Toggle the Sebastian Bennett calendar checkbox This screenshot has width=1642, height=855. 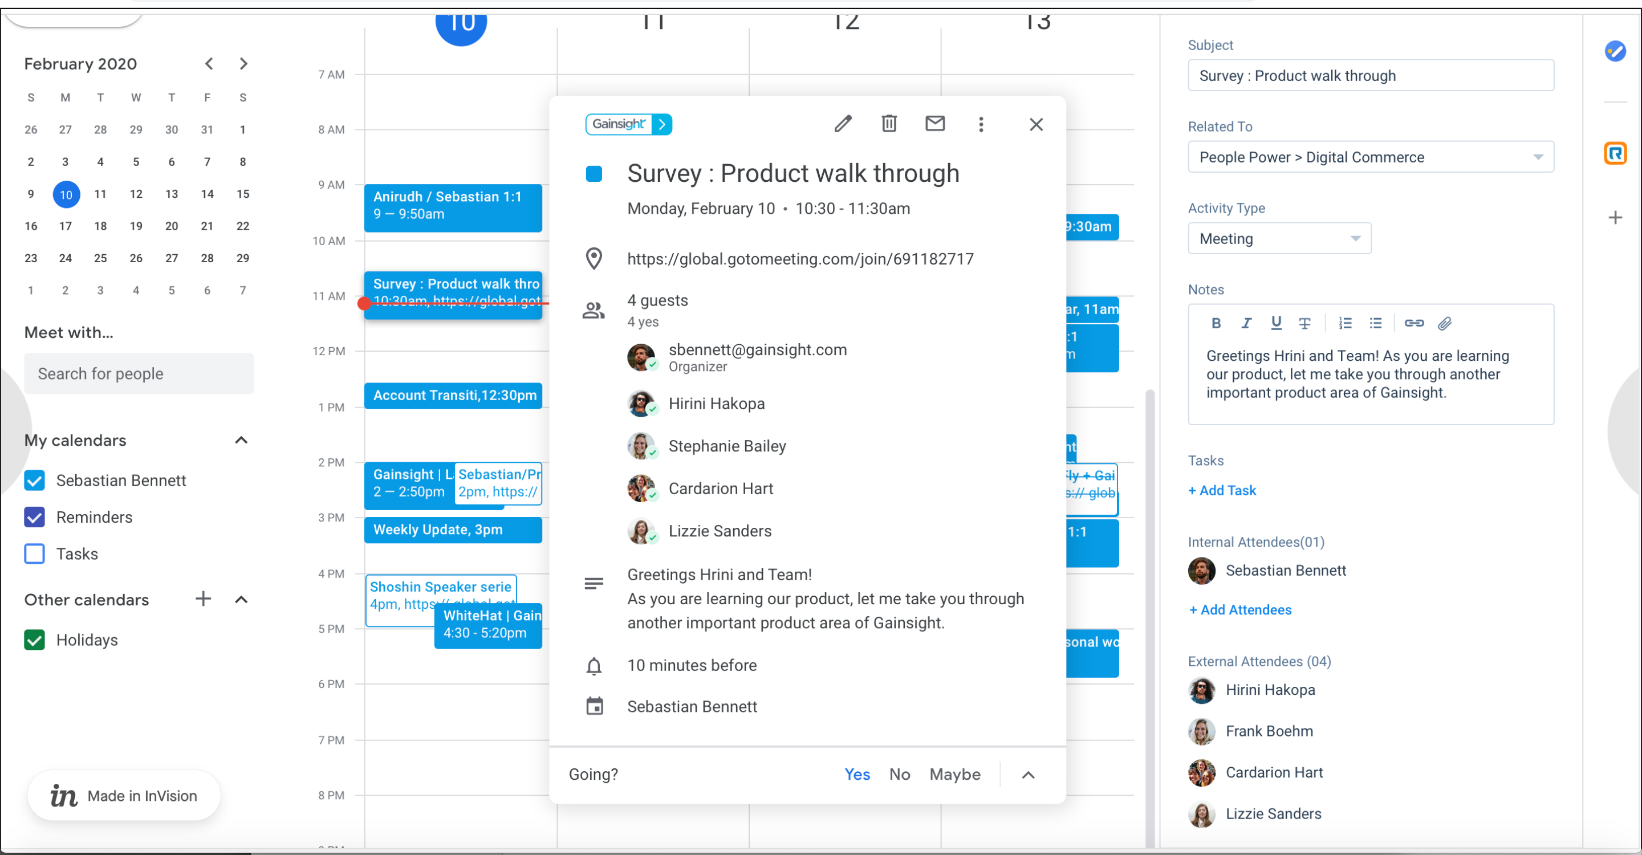pyautogui.click(x=34, y=481)
